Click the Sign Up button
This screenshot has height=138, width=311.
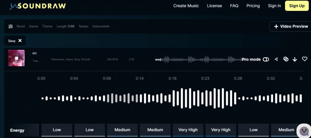click(x=297, y=6)
